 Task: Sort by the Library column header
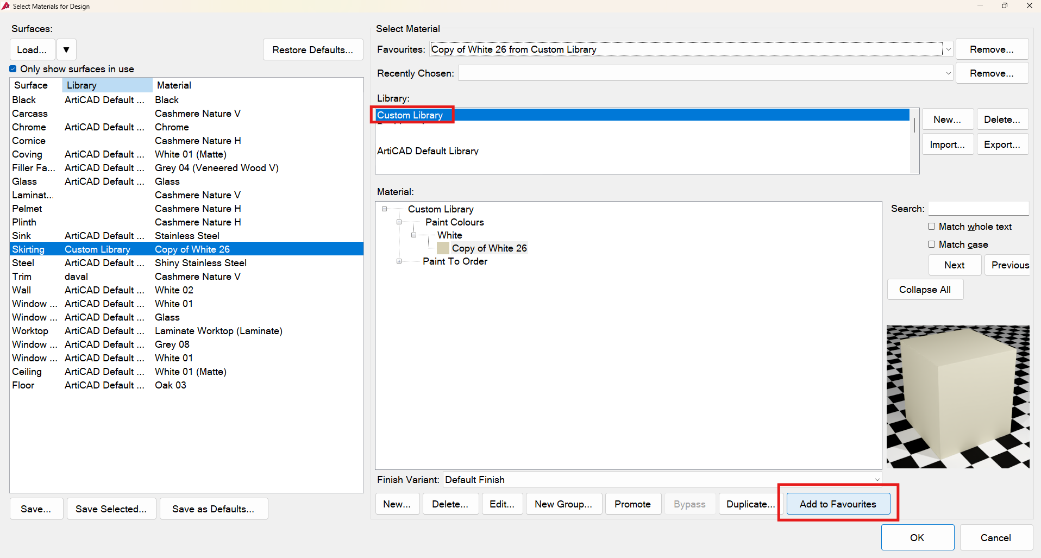(106, 85)
